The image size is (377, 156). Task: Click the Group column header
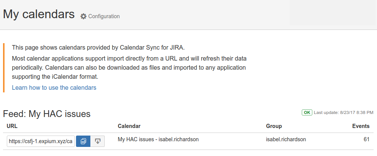pos(274,126)
